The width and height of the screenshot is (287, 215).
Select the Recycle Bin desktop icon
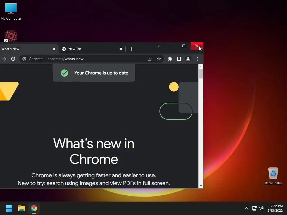tap(273, 176)
